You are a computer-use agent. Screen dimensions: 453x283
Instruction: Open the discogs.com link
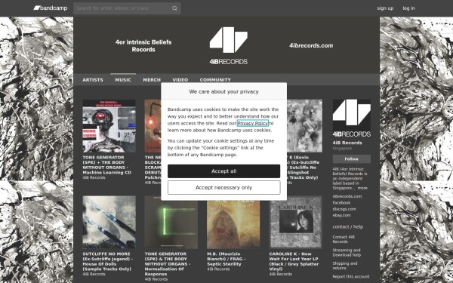[x=344, y=209]
